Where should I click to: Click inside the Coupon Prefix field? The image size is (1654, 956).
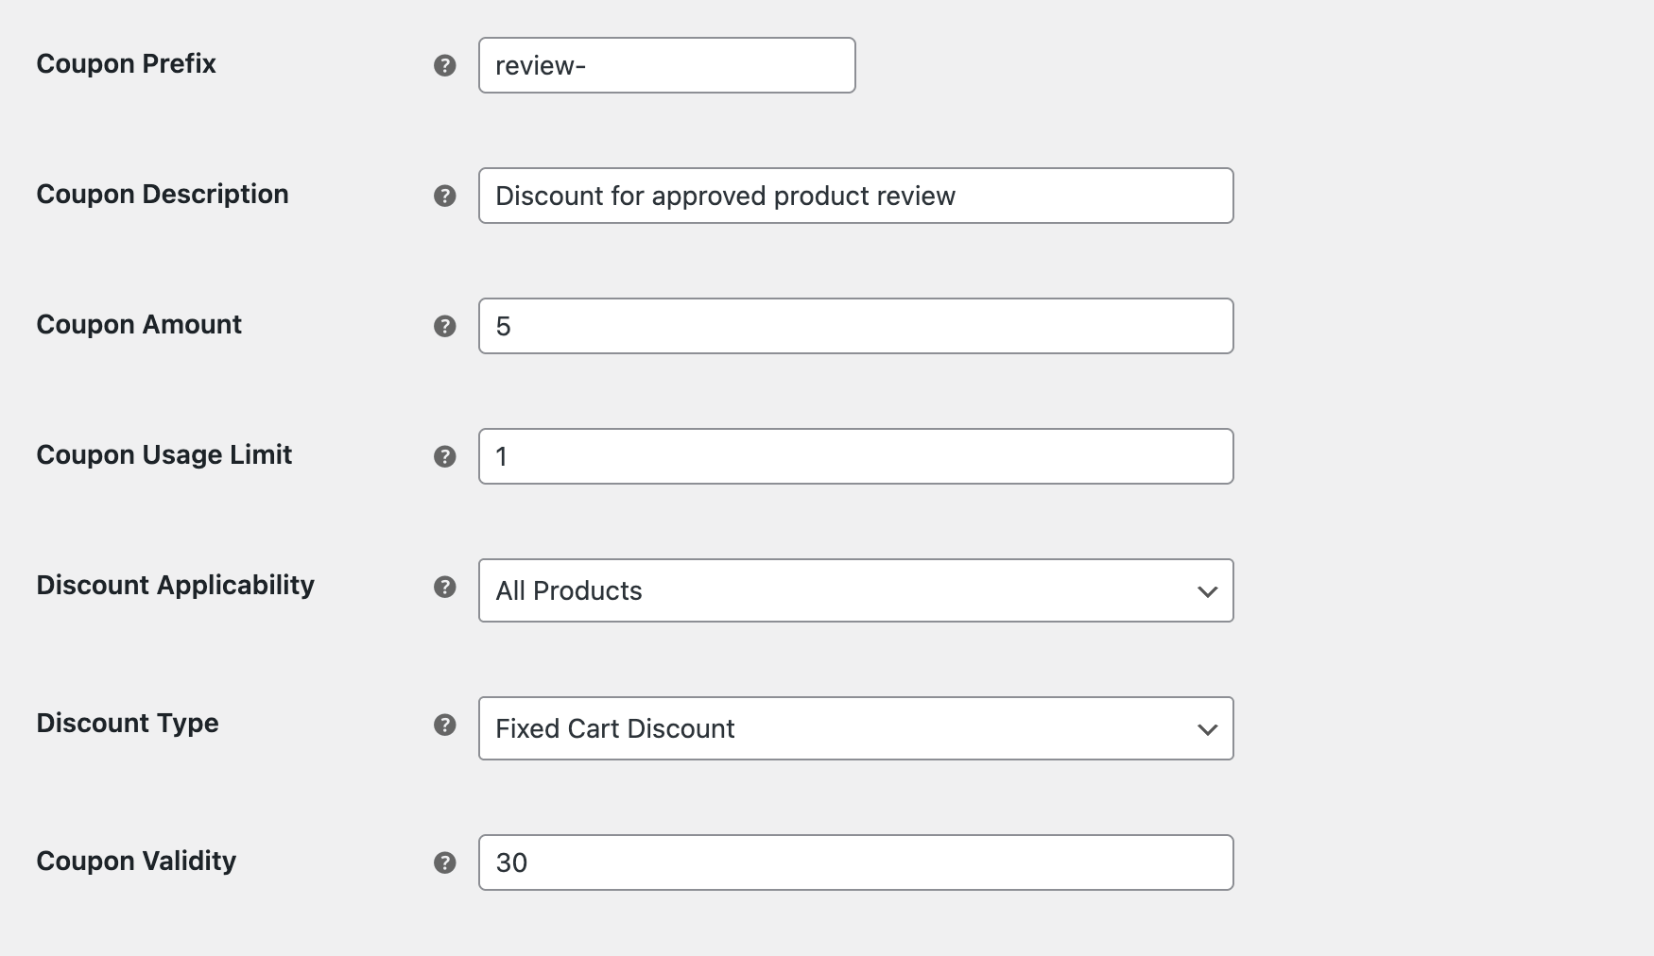[x=665, y=65]
